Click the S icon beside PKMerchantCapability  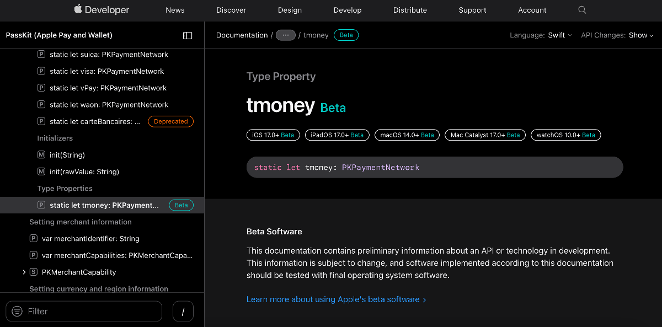(x=34, y=272)
